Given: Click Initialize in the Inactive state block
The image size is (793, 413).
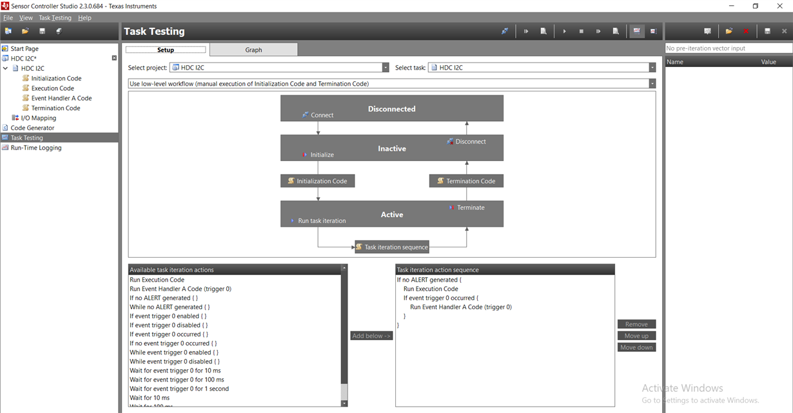Looking at the screenshot, I should (x=318, y=155).
